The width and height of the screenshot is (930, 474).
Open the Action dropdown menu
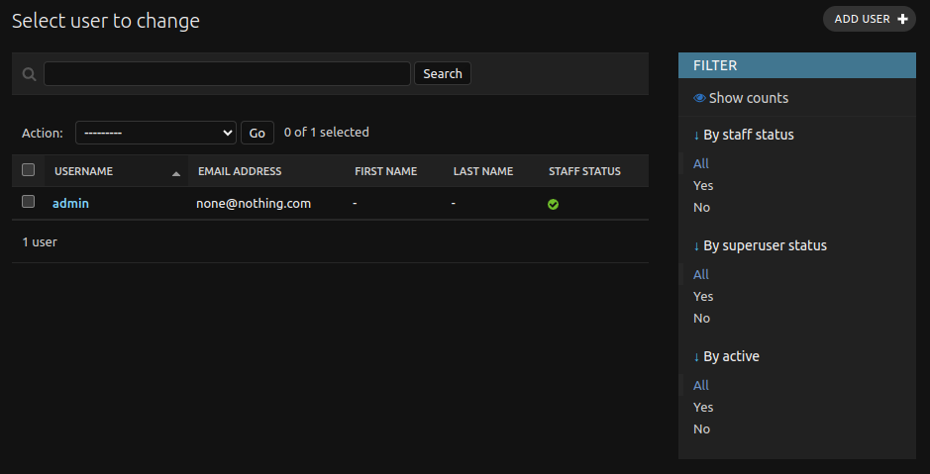[x=155, y=133]
